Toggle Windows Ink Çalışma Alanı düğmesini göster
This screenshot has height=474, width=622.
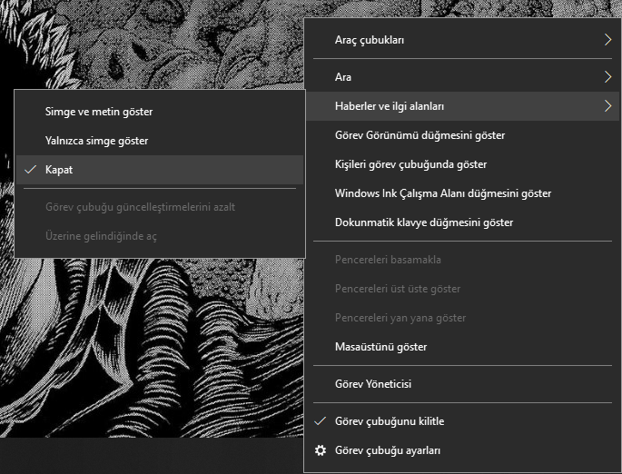(462, 193)
